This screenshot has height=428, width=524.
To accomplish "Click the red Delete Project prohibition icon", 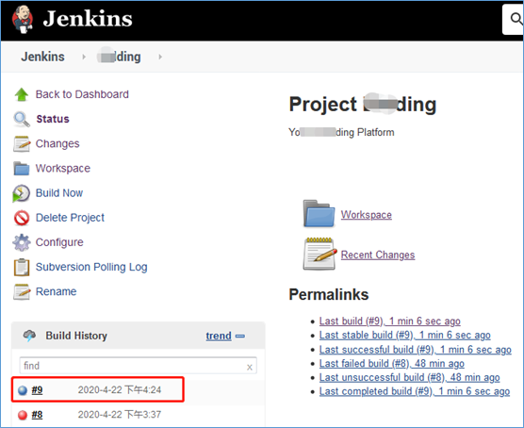I will [x=22, y=218].
